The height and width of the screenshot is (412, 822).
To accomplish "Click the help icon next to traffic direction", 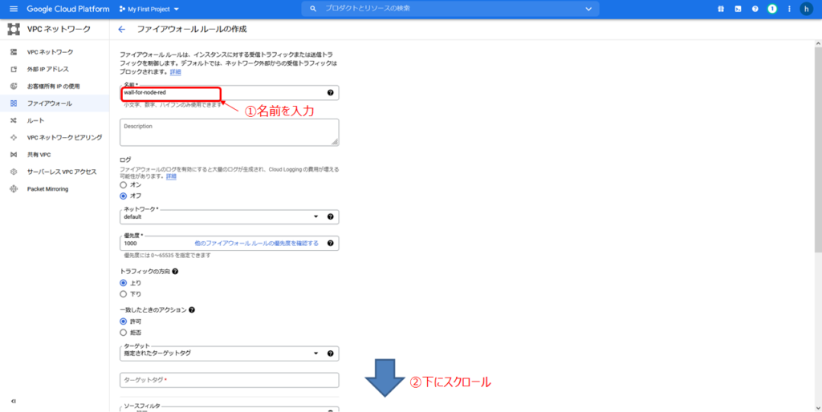I will coord(175,272).
